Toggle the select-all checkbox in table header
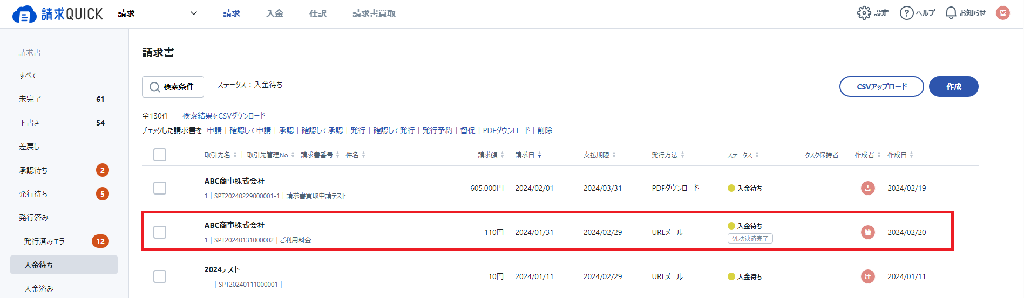The image size is (1024, 298). click(x=160, y=155)
